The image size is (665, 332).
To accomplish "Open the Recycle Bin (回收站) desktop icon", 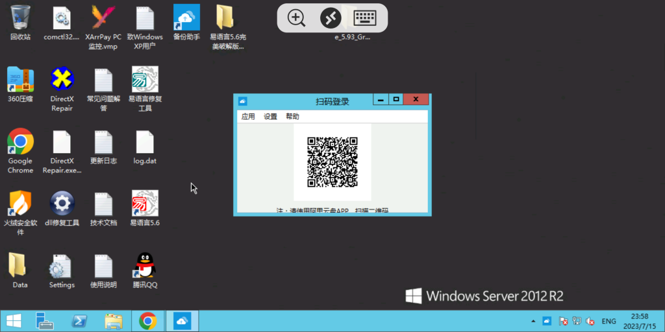I will coord(20,18).
